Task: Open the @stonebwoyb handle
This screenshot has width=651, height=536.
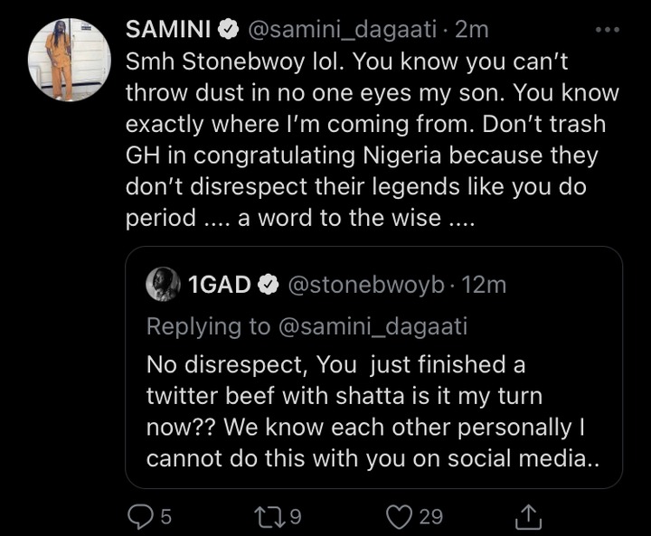Action: click(366, 286)
